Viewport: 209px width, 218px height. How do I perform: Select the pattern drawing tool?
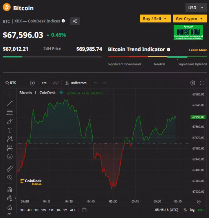(10, 139)
